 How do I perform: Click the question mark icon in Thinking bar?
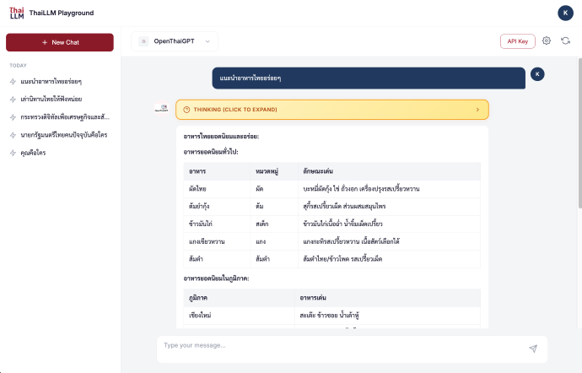(186, 110)
